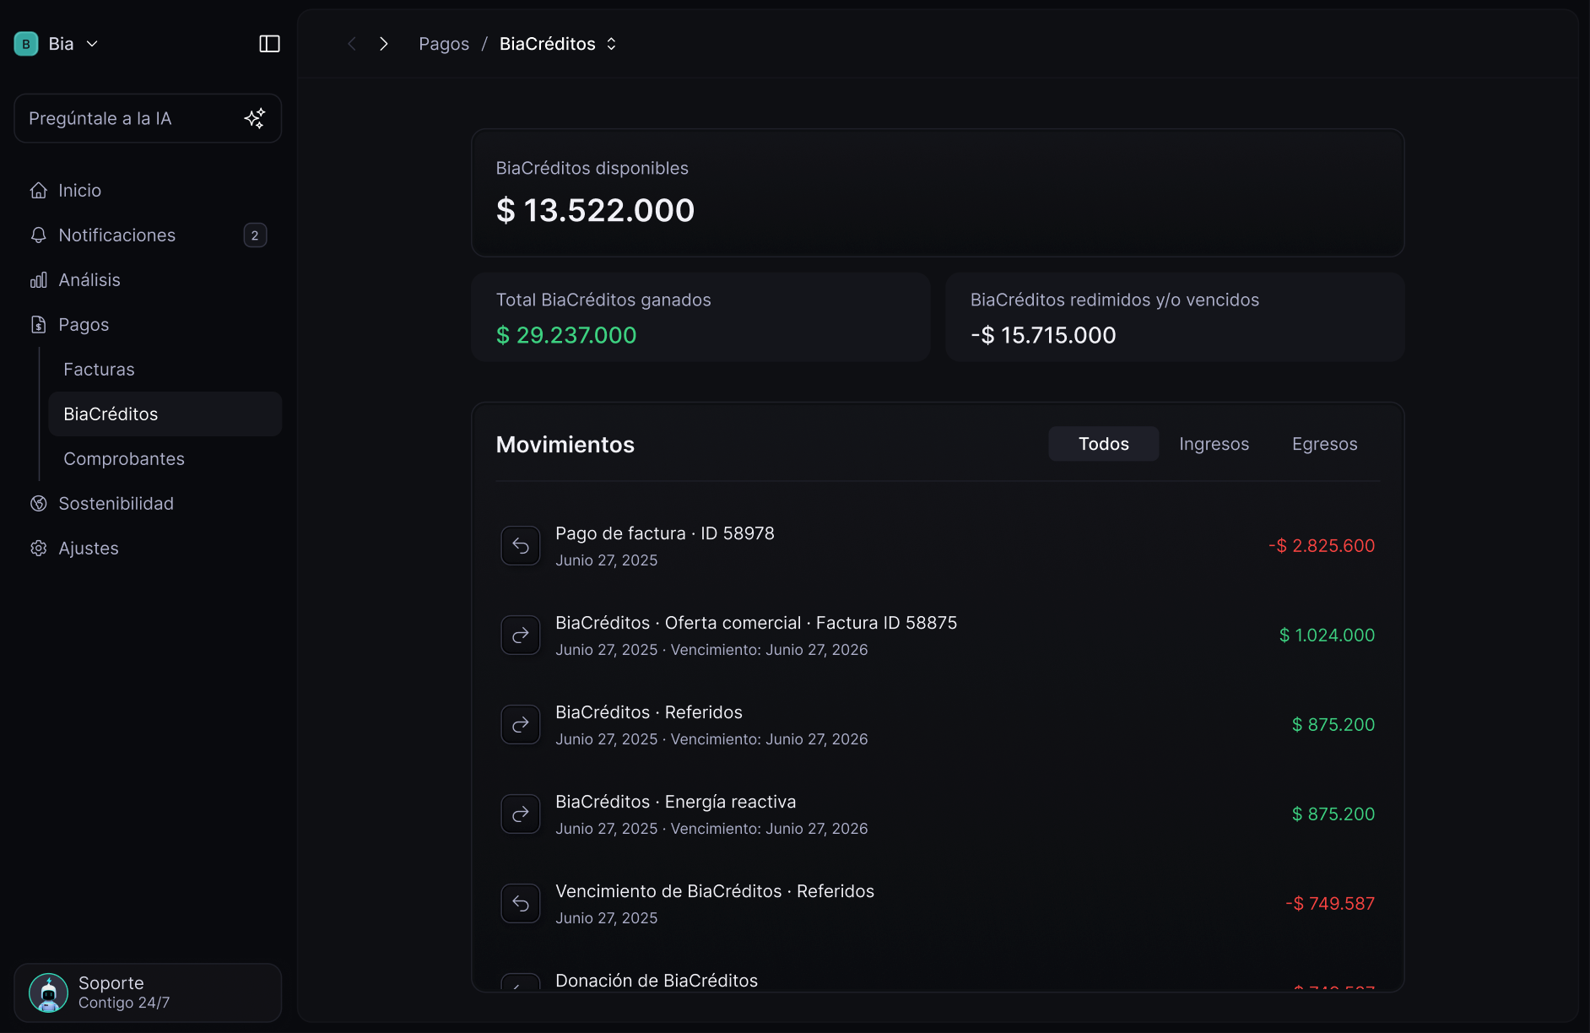
Task: Open BiaCréditos · Energía reactiva movement
Action: pos(938,814)
